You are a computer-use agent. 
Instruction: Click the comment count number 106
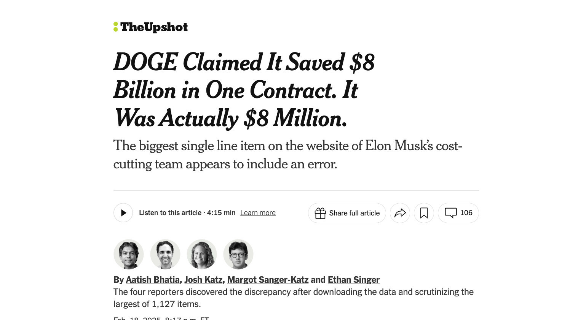coord(466,213)
